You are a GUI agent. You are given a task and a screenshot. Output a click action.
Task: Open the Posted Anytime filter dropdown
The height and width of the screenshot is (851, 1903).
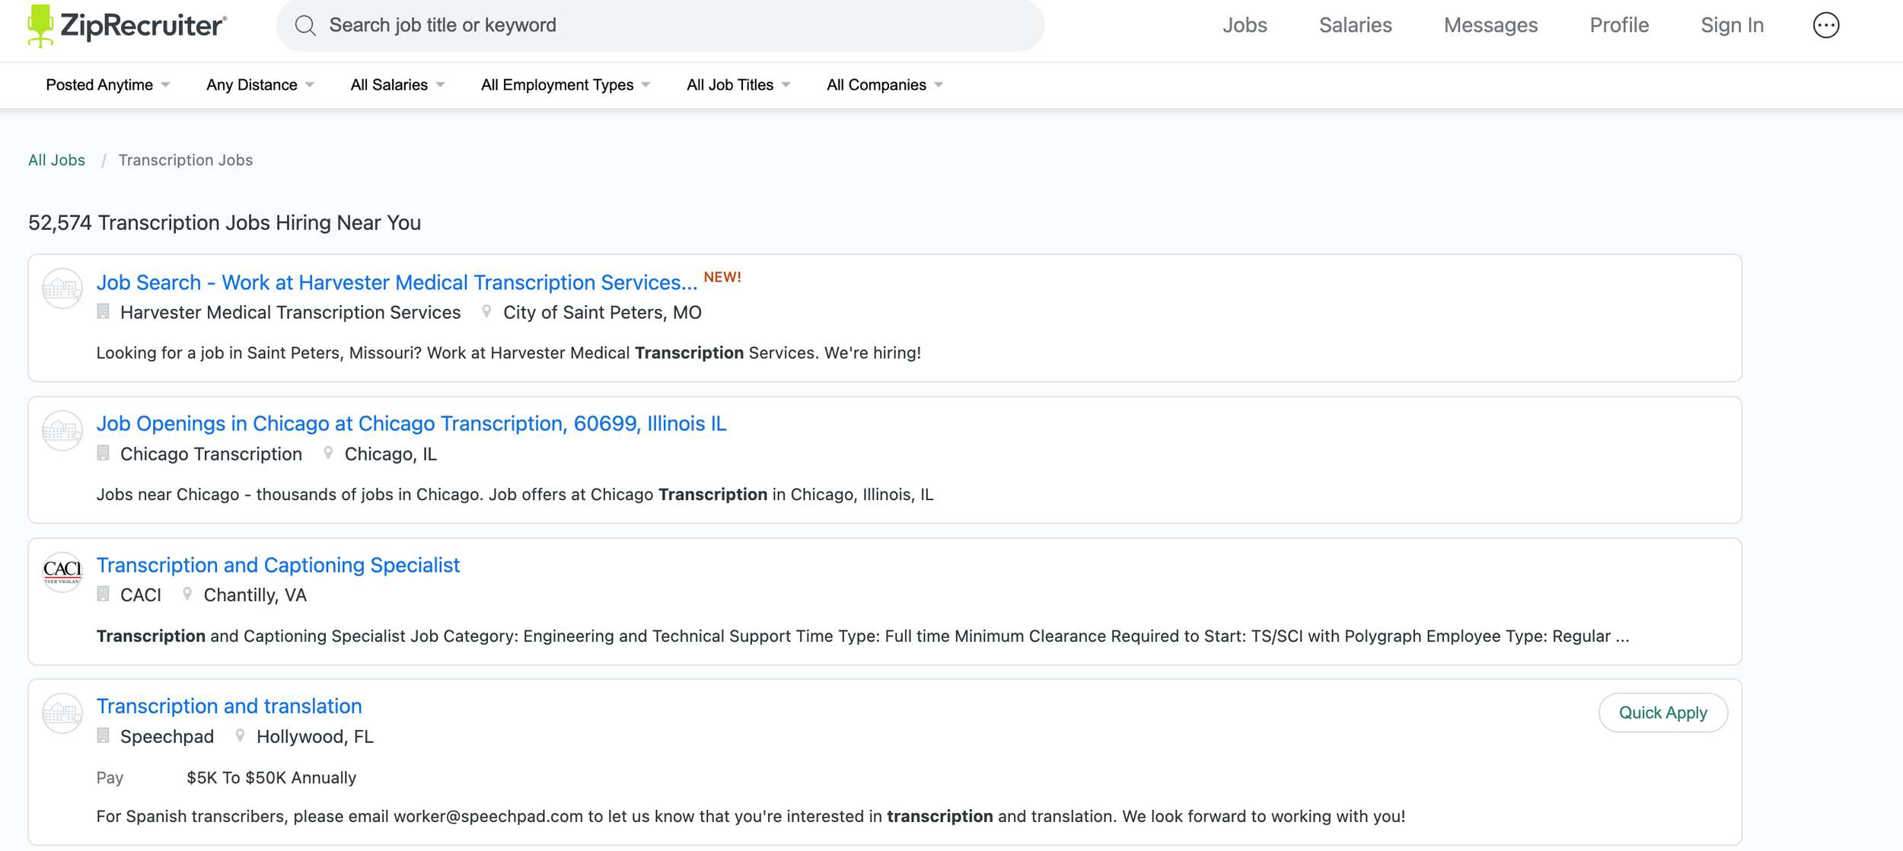tap(107, 84)
